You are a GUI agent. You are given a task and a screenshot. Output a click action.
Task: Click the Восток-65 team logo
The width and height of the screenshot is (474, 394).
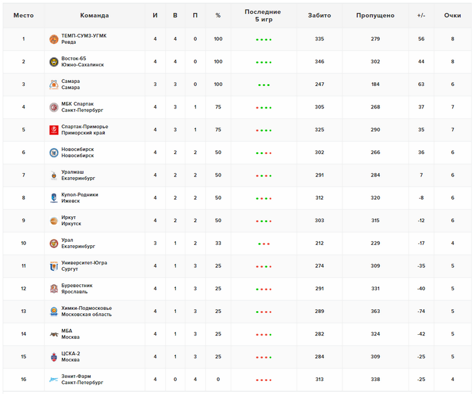pos(54,62)
